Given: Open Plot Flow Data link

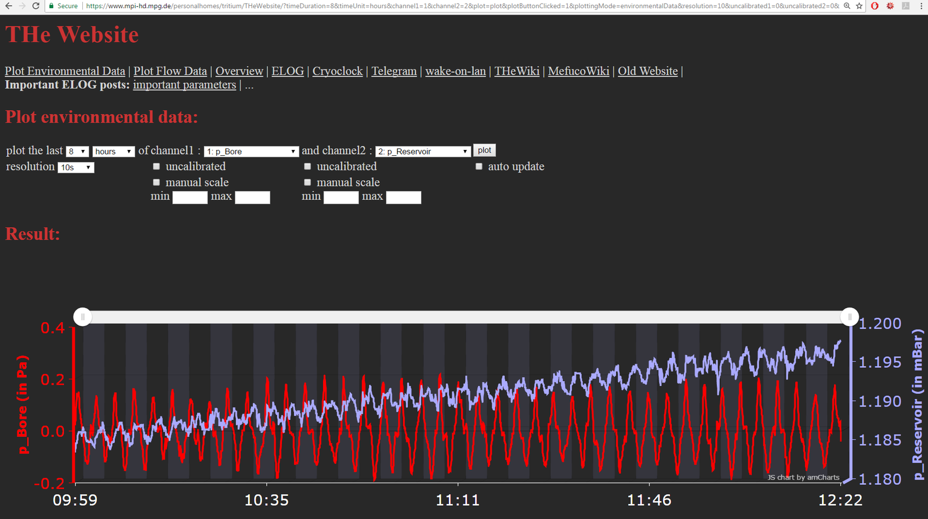Looking at the screenshot, I should pos(170,71).
